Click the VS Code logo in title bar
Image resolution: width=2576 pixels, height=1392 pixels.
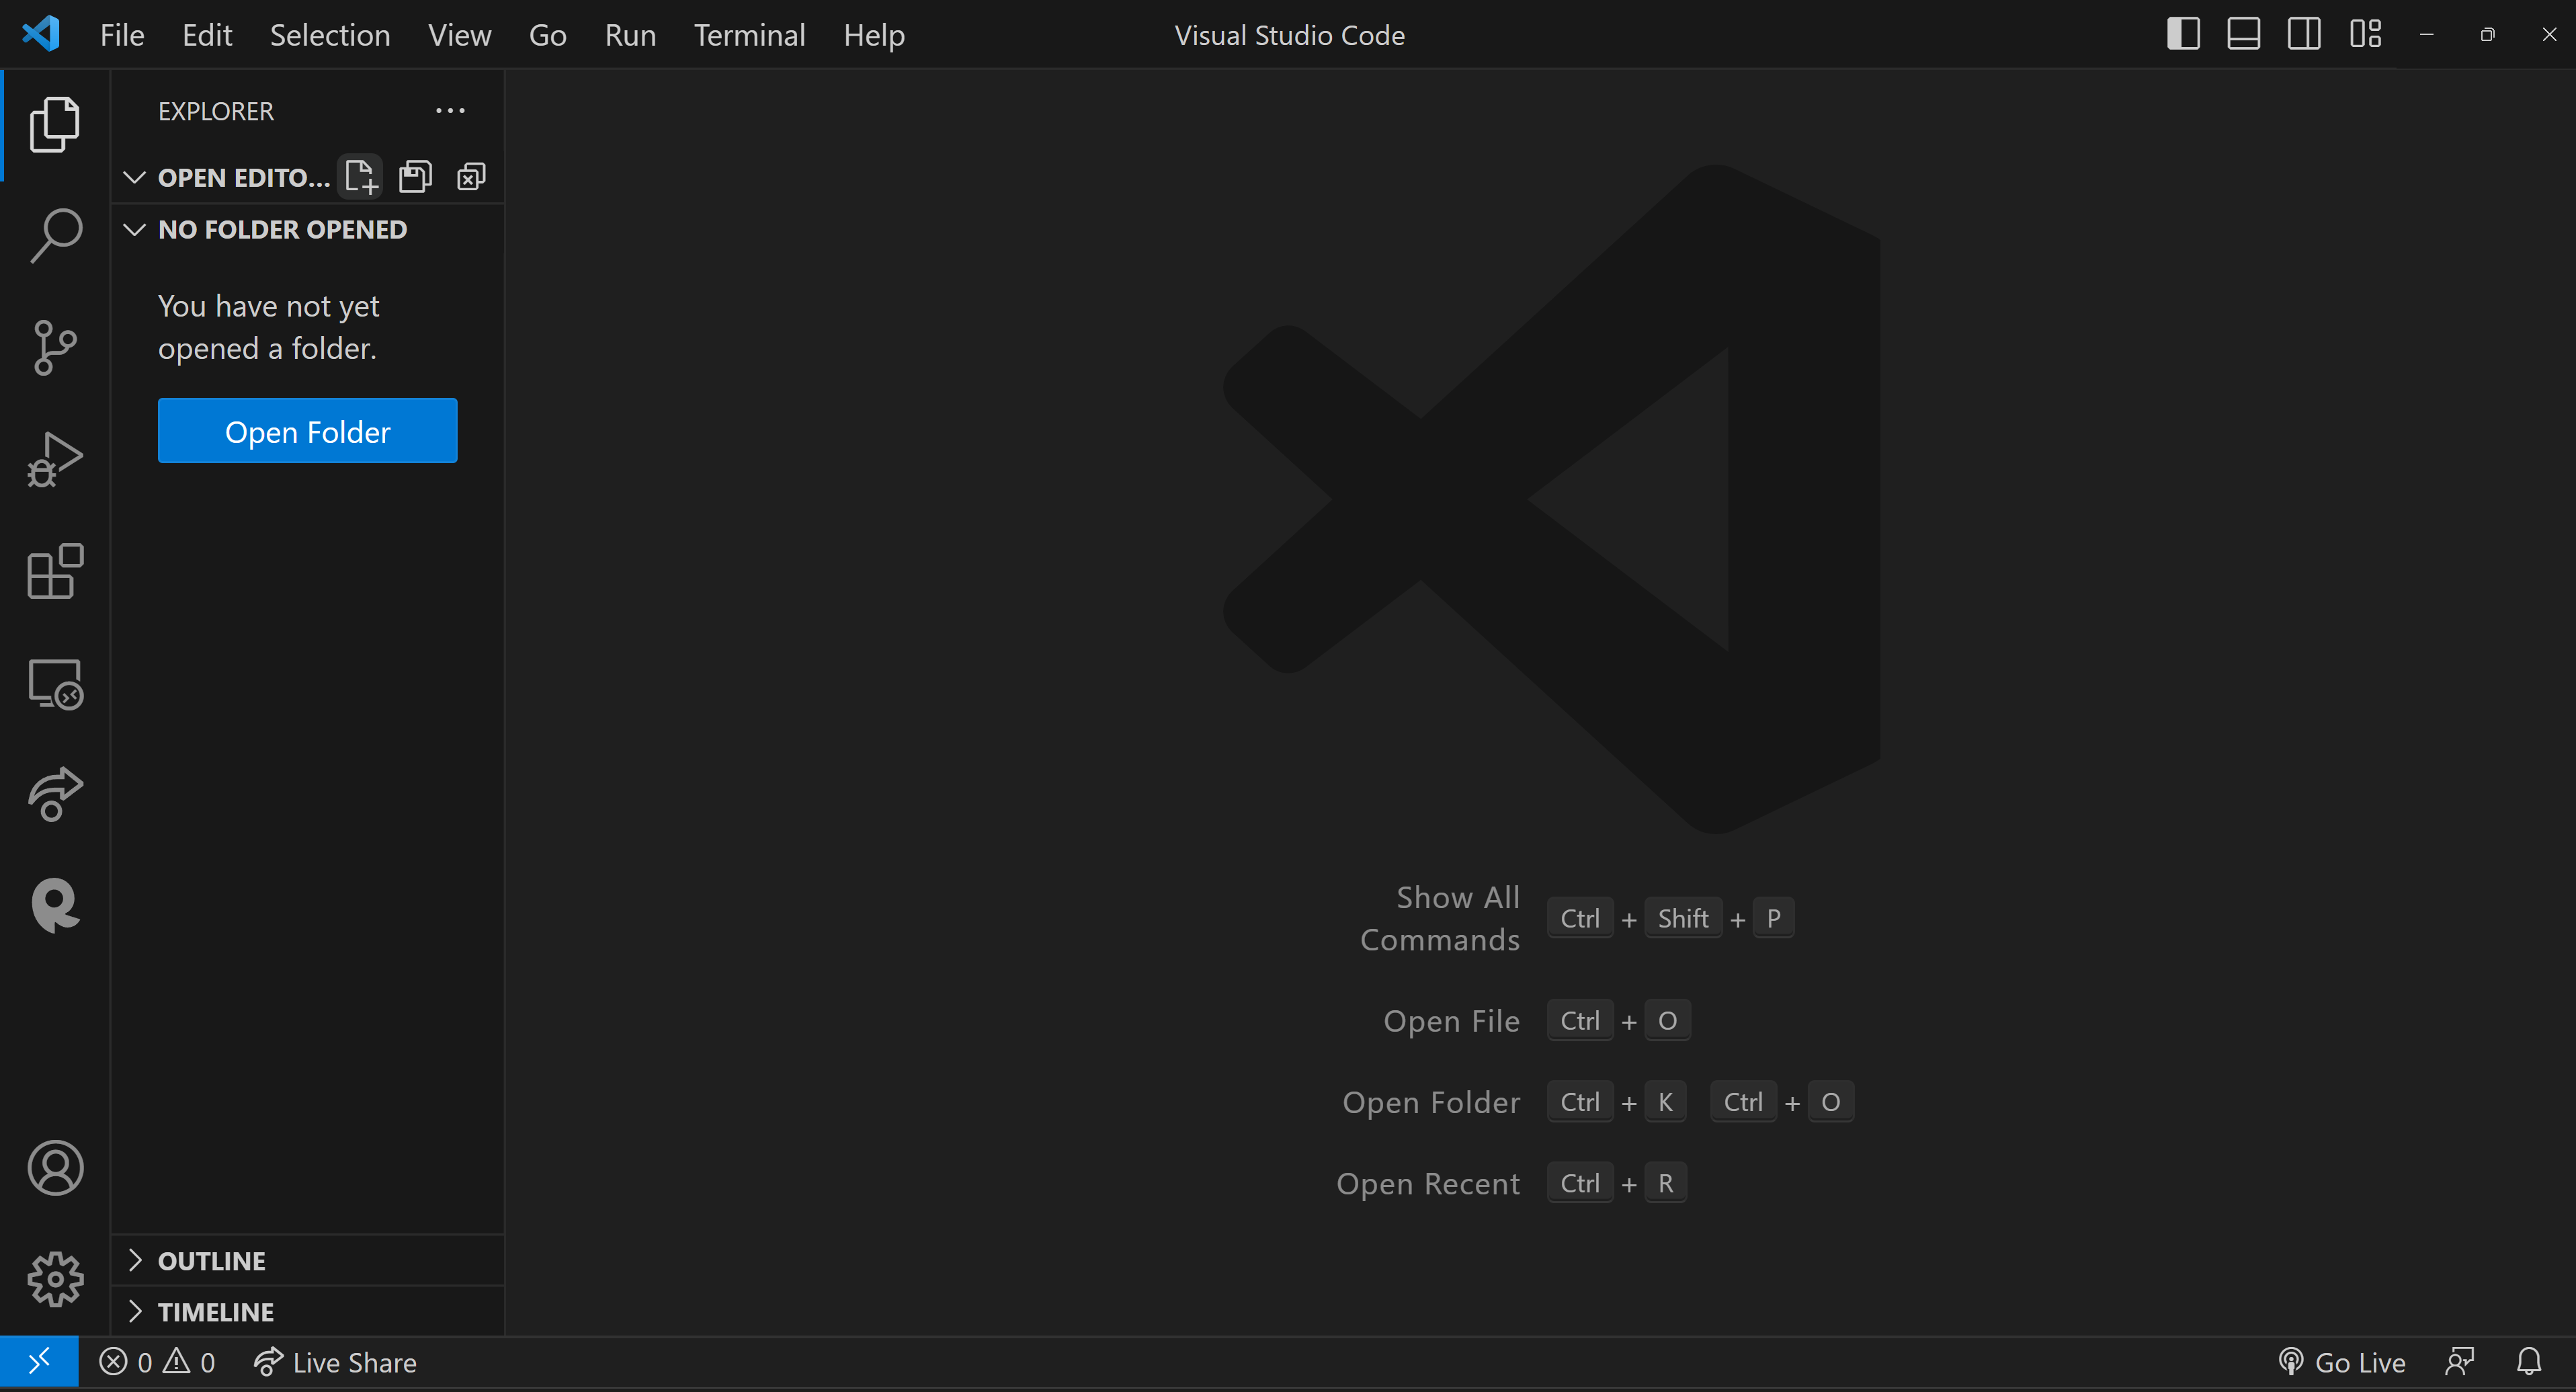click(x=41, y=34)
